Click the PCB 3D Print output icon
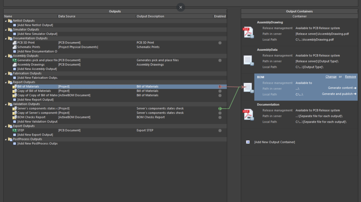 15,43
